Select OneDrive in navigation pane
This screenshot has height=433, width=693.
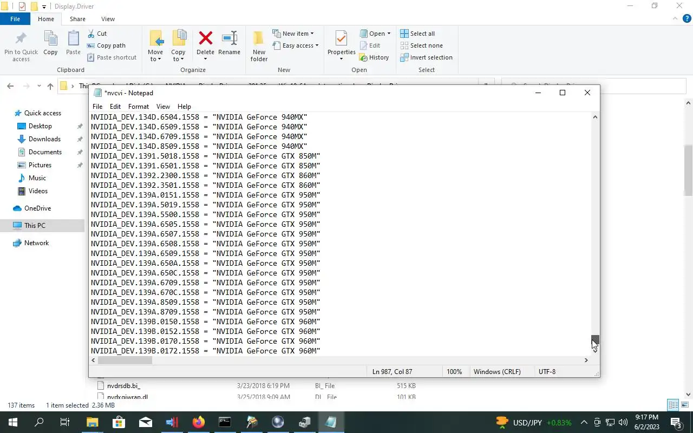point(37,208)
